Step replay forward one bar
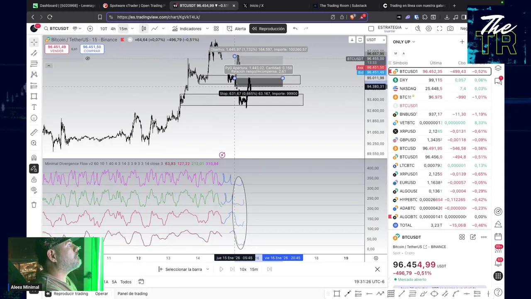Screen dimensions: 531x299 click(x=232, y=269)
